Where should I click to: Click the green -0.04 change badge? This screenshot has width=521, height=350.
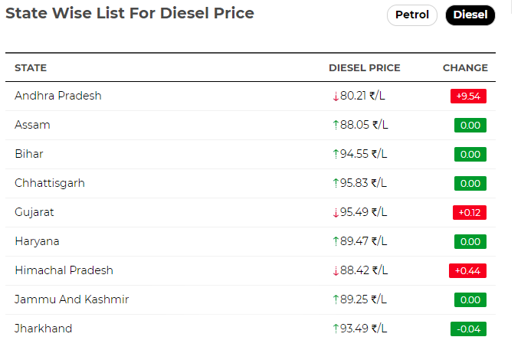pyautogui.click(x=468, y=329)
